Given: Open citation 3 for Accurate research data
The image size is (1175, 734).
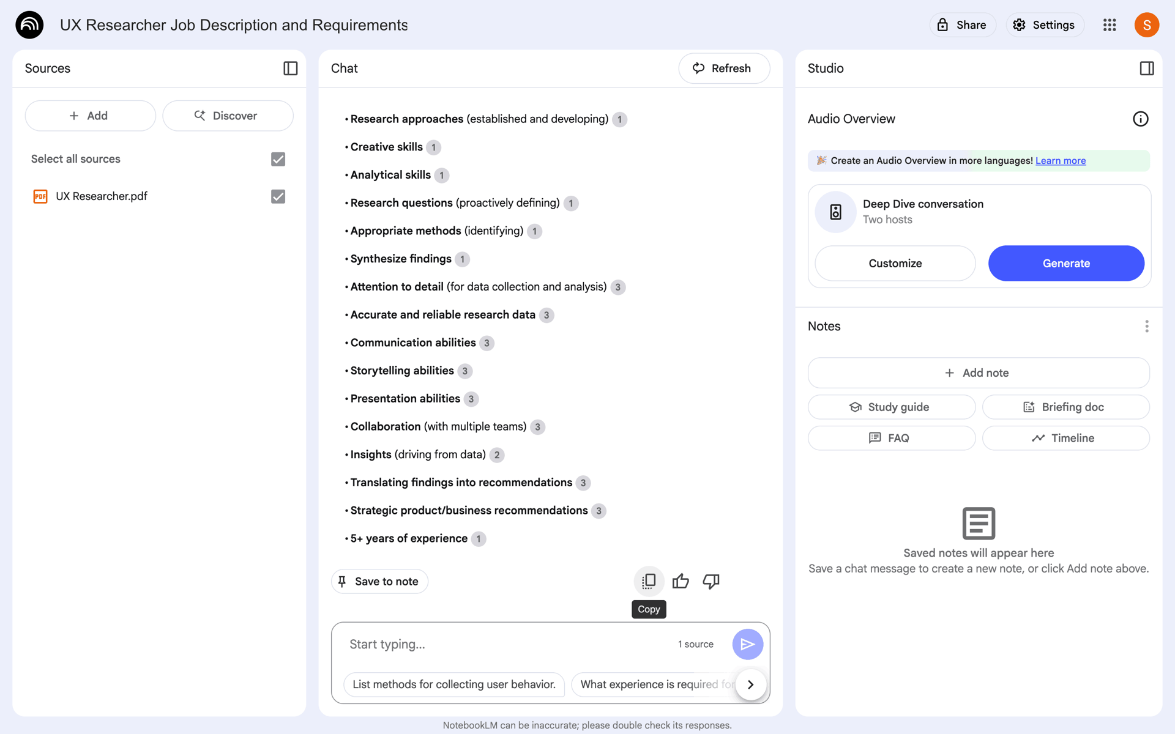Looking at the screenshot, I should (x=546, y=315).
